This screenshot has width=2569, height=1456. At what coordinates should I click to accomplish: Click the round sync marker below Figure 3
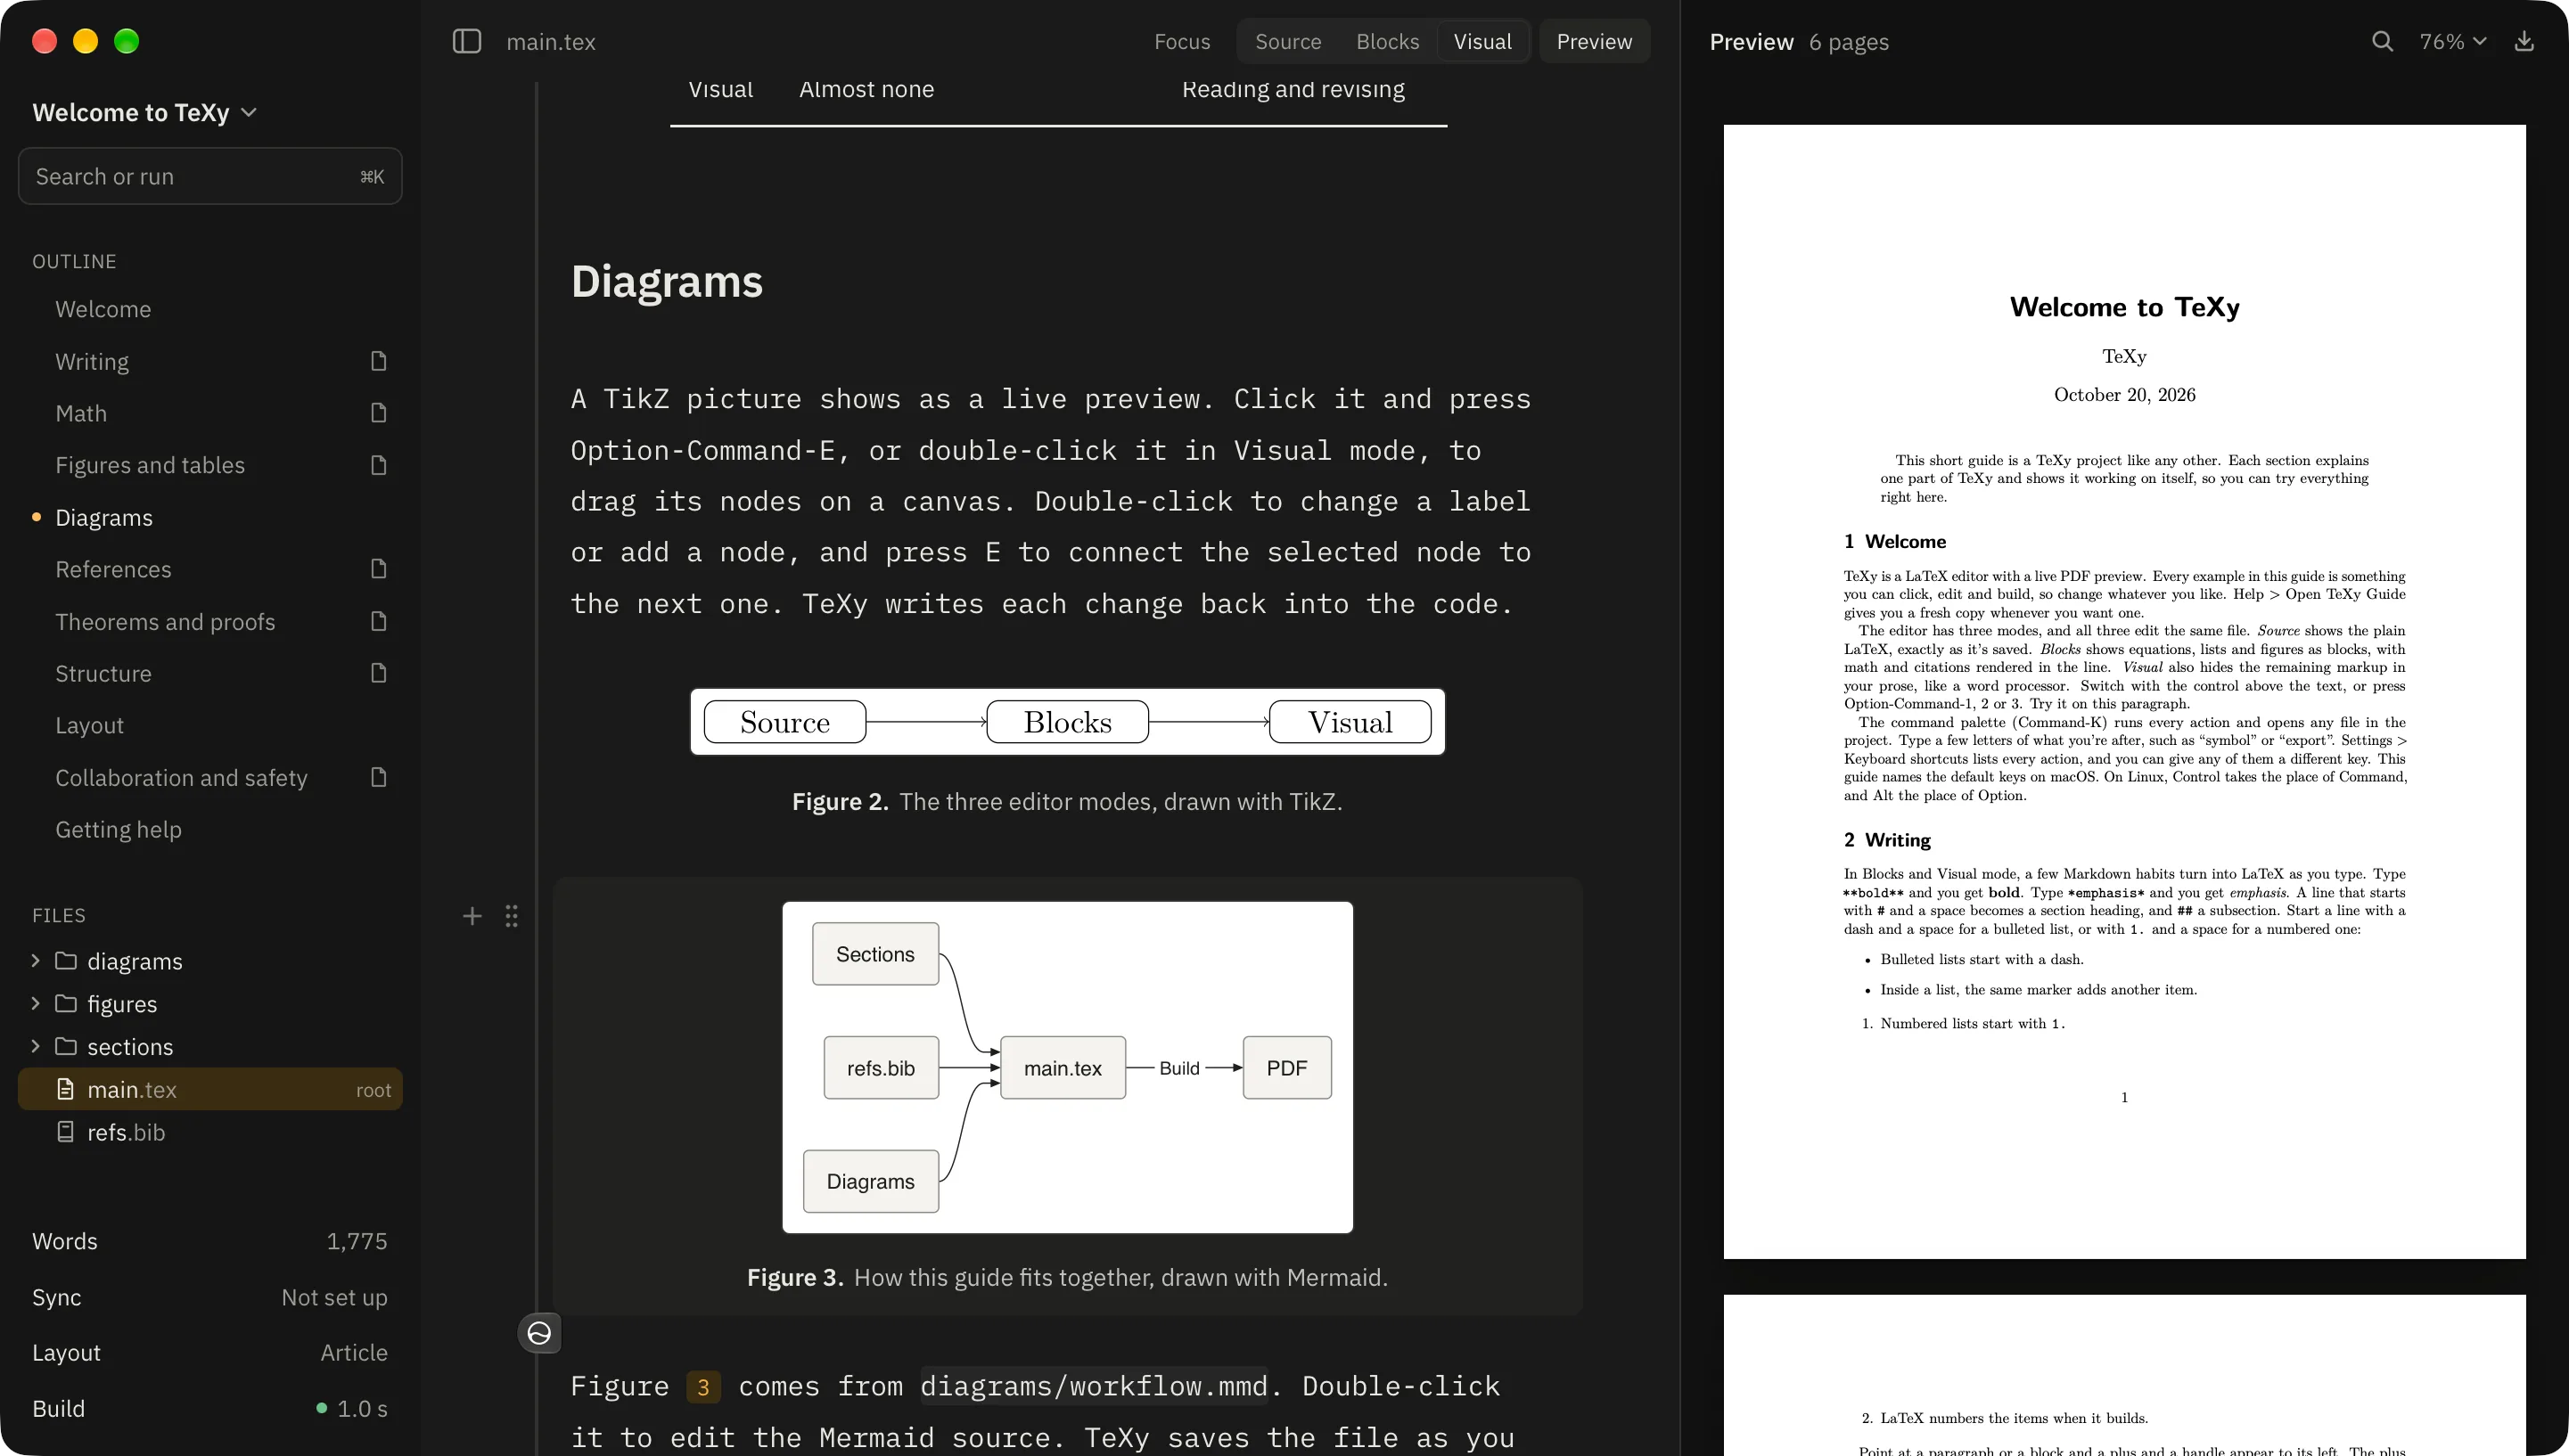tap(539, 1333)
